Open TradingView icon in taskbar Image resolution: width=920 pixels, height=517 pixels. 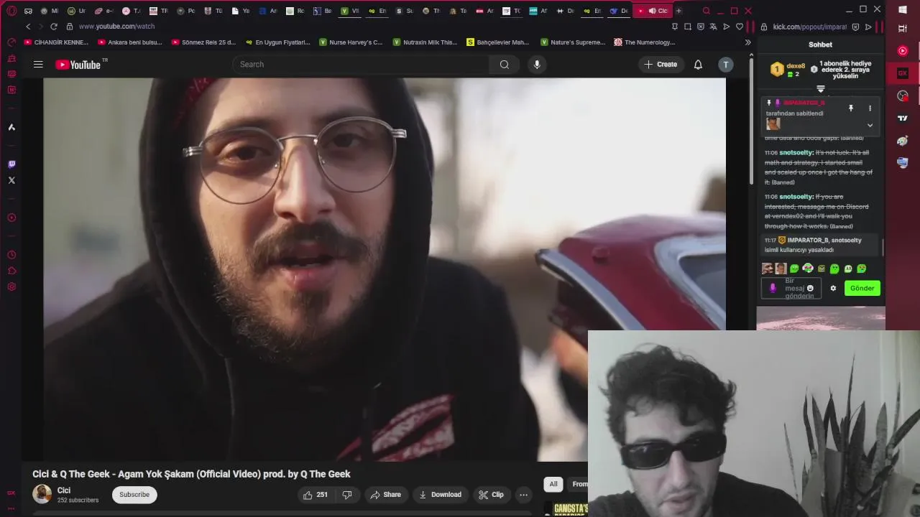tap(903, 118)
